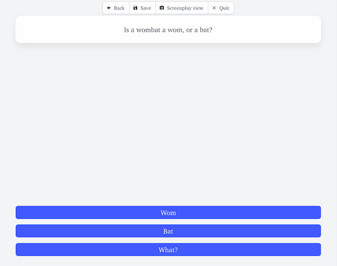Viewport: 337px width, 266px height.
Task: Pick the bottom blue choice button
Action: (x=168, y=250)
